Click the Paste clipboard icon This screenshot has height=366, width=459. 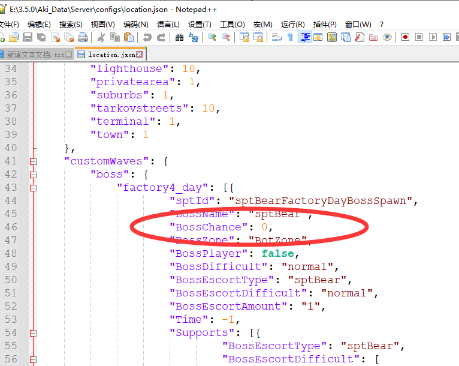point(129,37)
